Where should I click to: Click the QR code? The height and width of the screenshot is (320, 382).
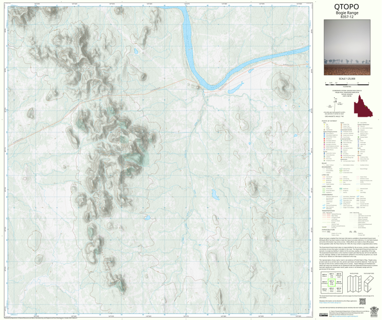pos(363,302)
